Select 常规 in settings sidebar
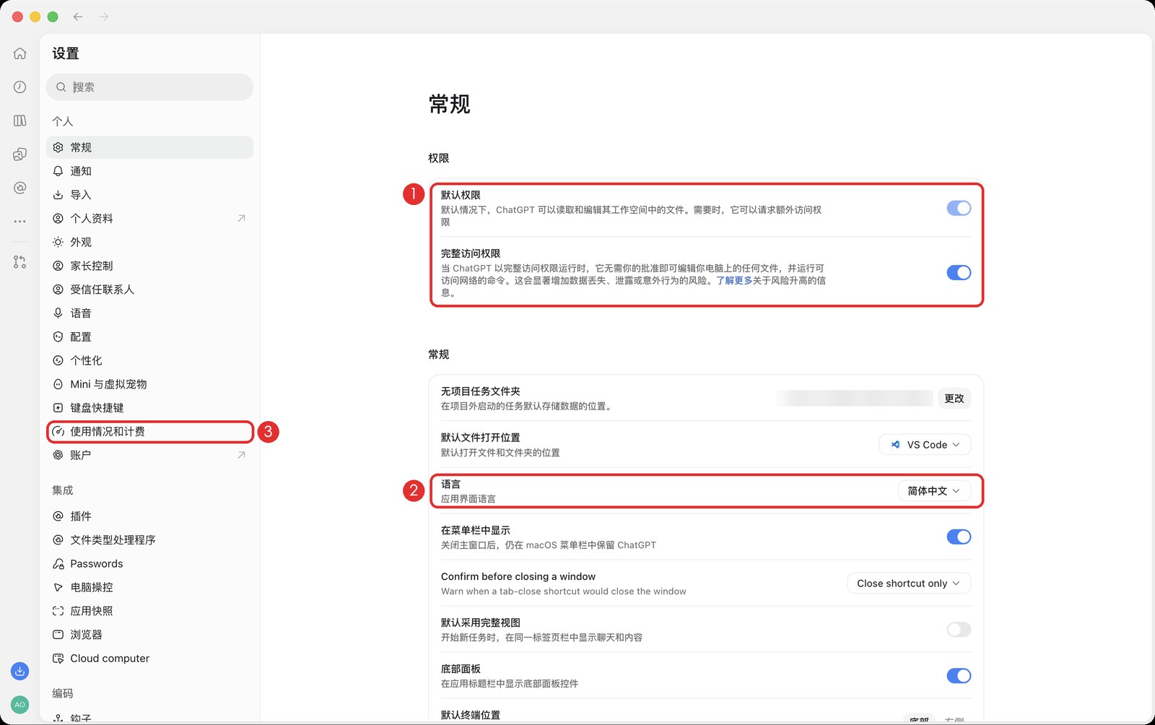 (150, 147)
